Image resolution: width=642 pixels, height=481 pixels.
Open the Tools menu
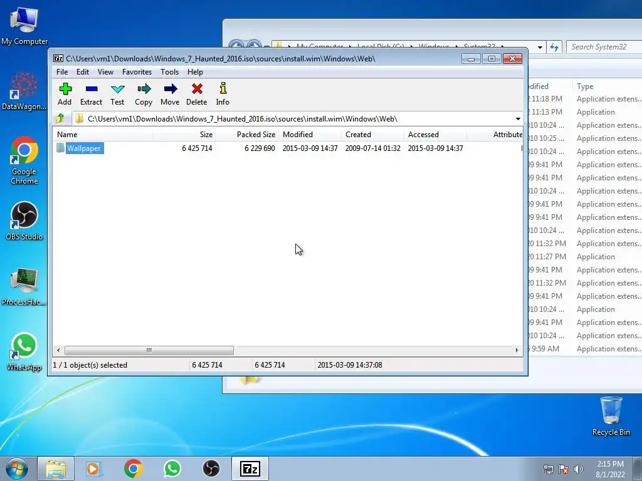coord(169,72)
